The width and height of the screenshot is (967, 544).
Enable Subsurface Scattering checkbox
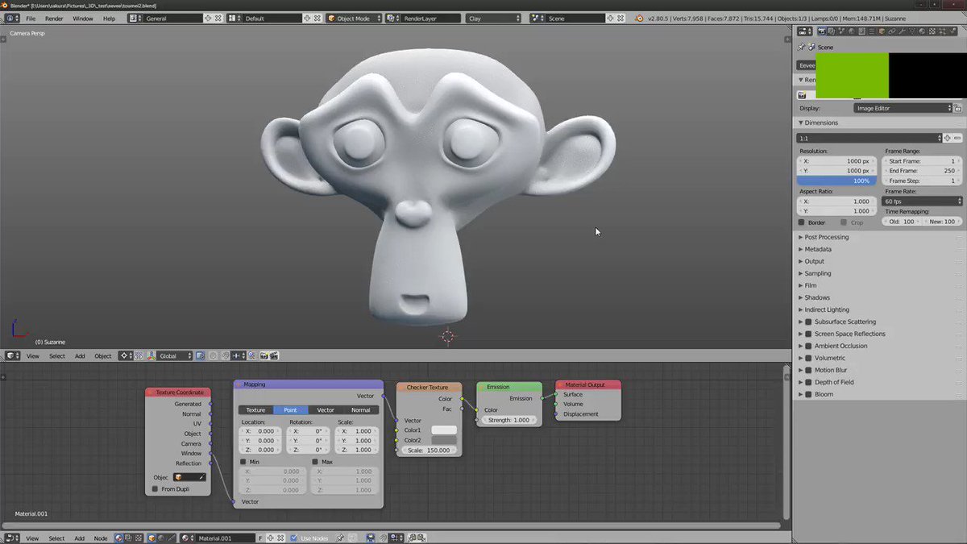tap(808, 322)
